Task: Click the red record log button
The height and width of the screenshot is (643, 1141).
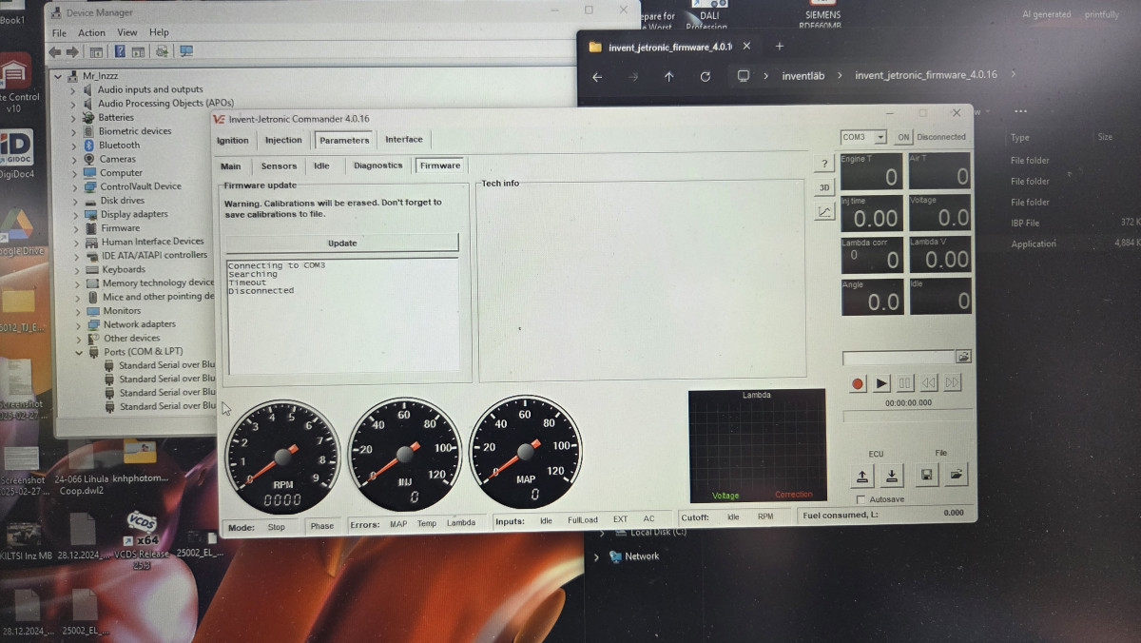Action: 858,383
